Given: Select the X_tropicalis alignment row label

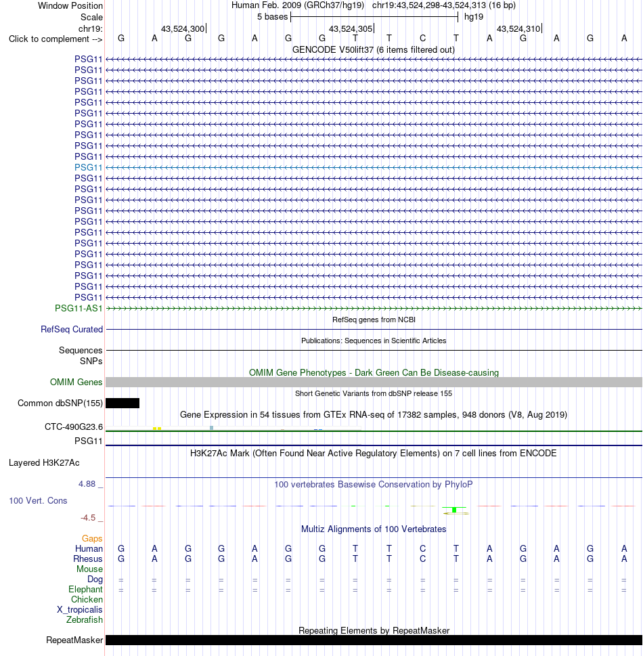Looking at the screenshot, I should tap(79, 609).
